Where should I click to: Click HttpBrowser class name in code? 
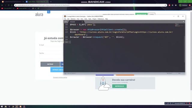(94, 30)
